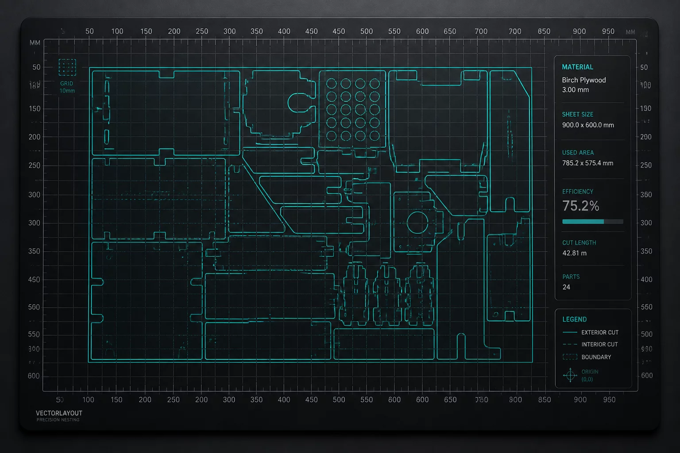Image resolution: width=680 pixels, height=453 pixels.
Task: Click the solid line sample beside EXTERIOR CUT
Action: pyautogui.click(x=570, y=332)
